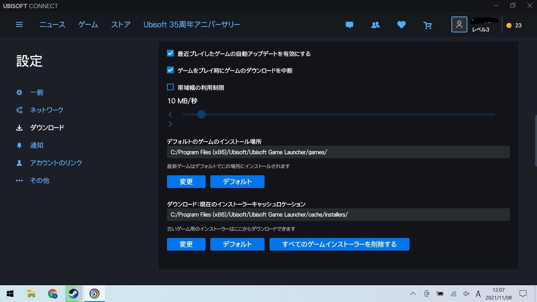Open the chat messages icon

click(x=349, y=25)
